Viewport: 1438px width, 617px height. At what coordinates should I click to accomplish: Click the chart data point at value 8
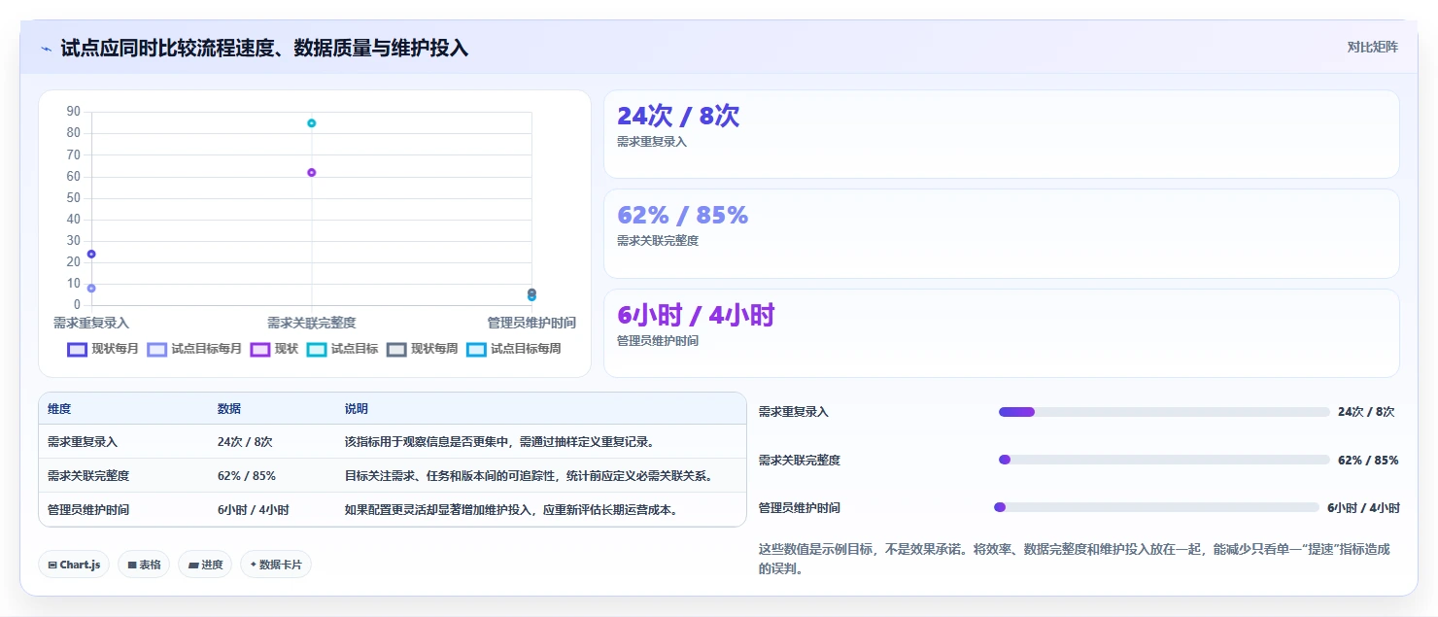[91, 288]
